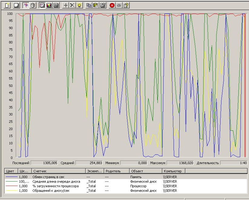Delete selected counter with X icon
The width and height of the screenshot is (249, 200).
tap(72, 5)
